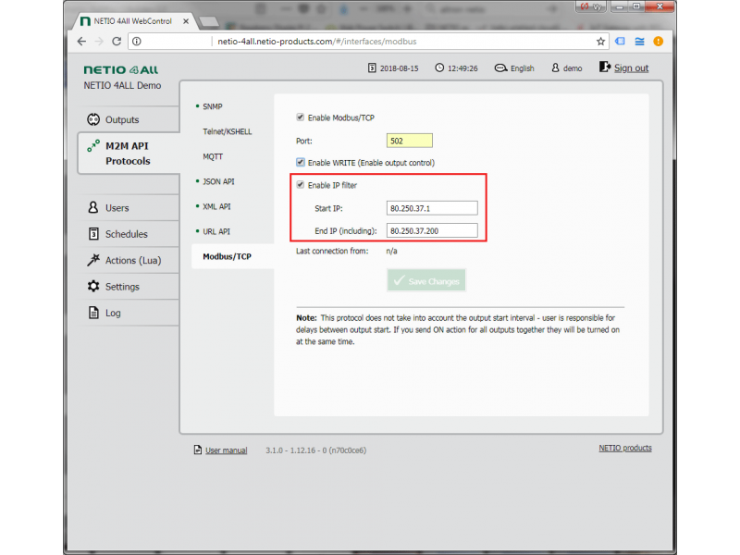
Task: Click the date 2018-08-15 text
Action: [400, 68]
